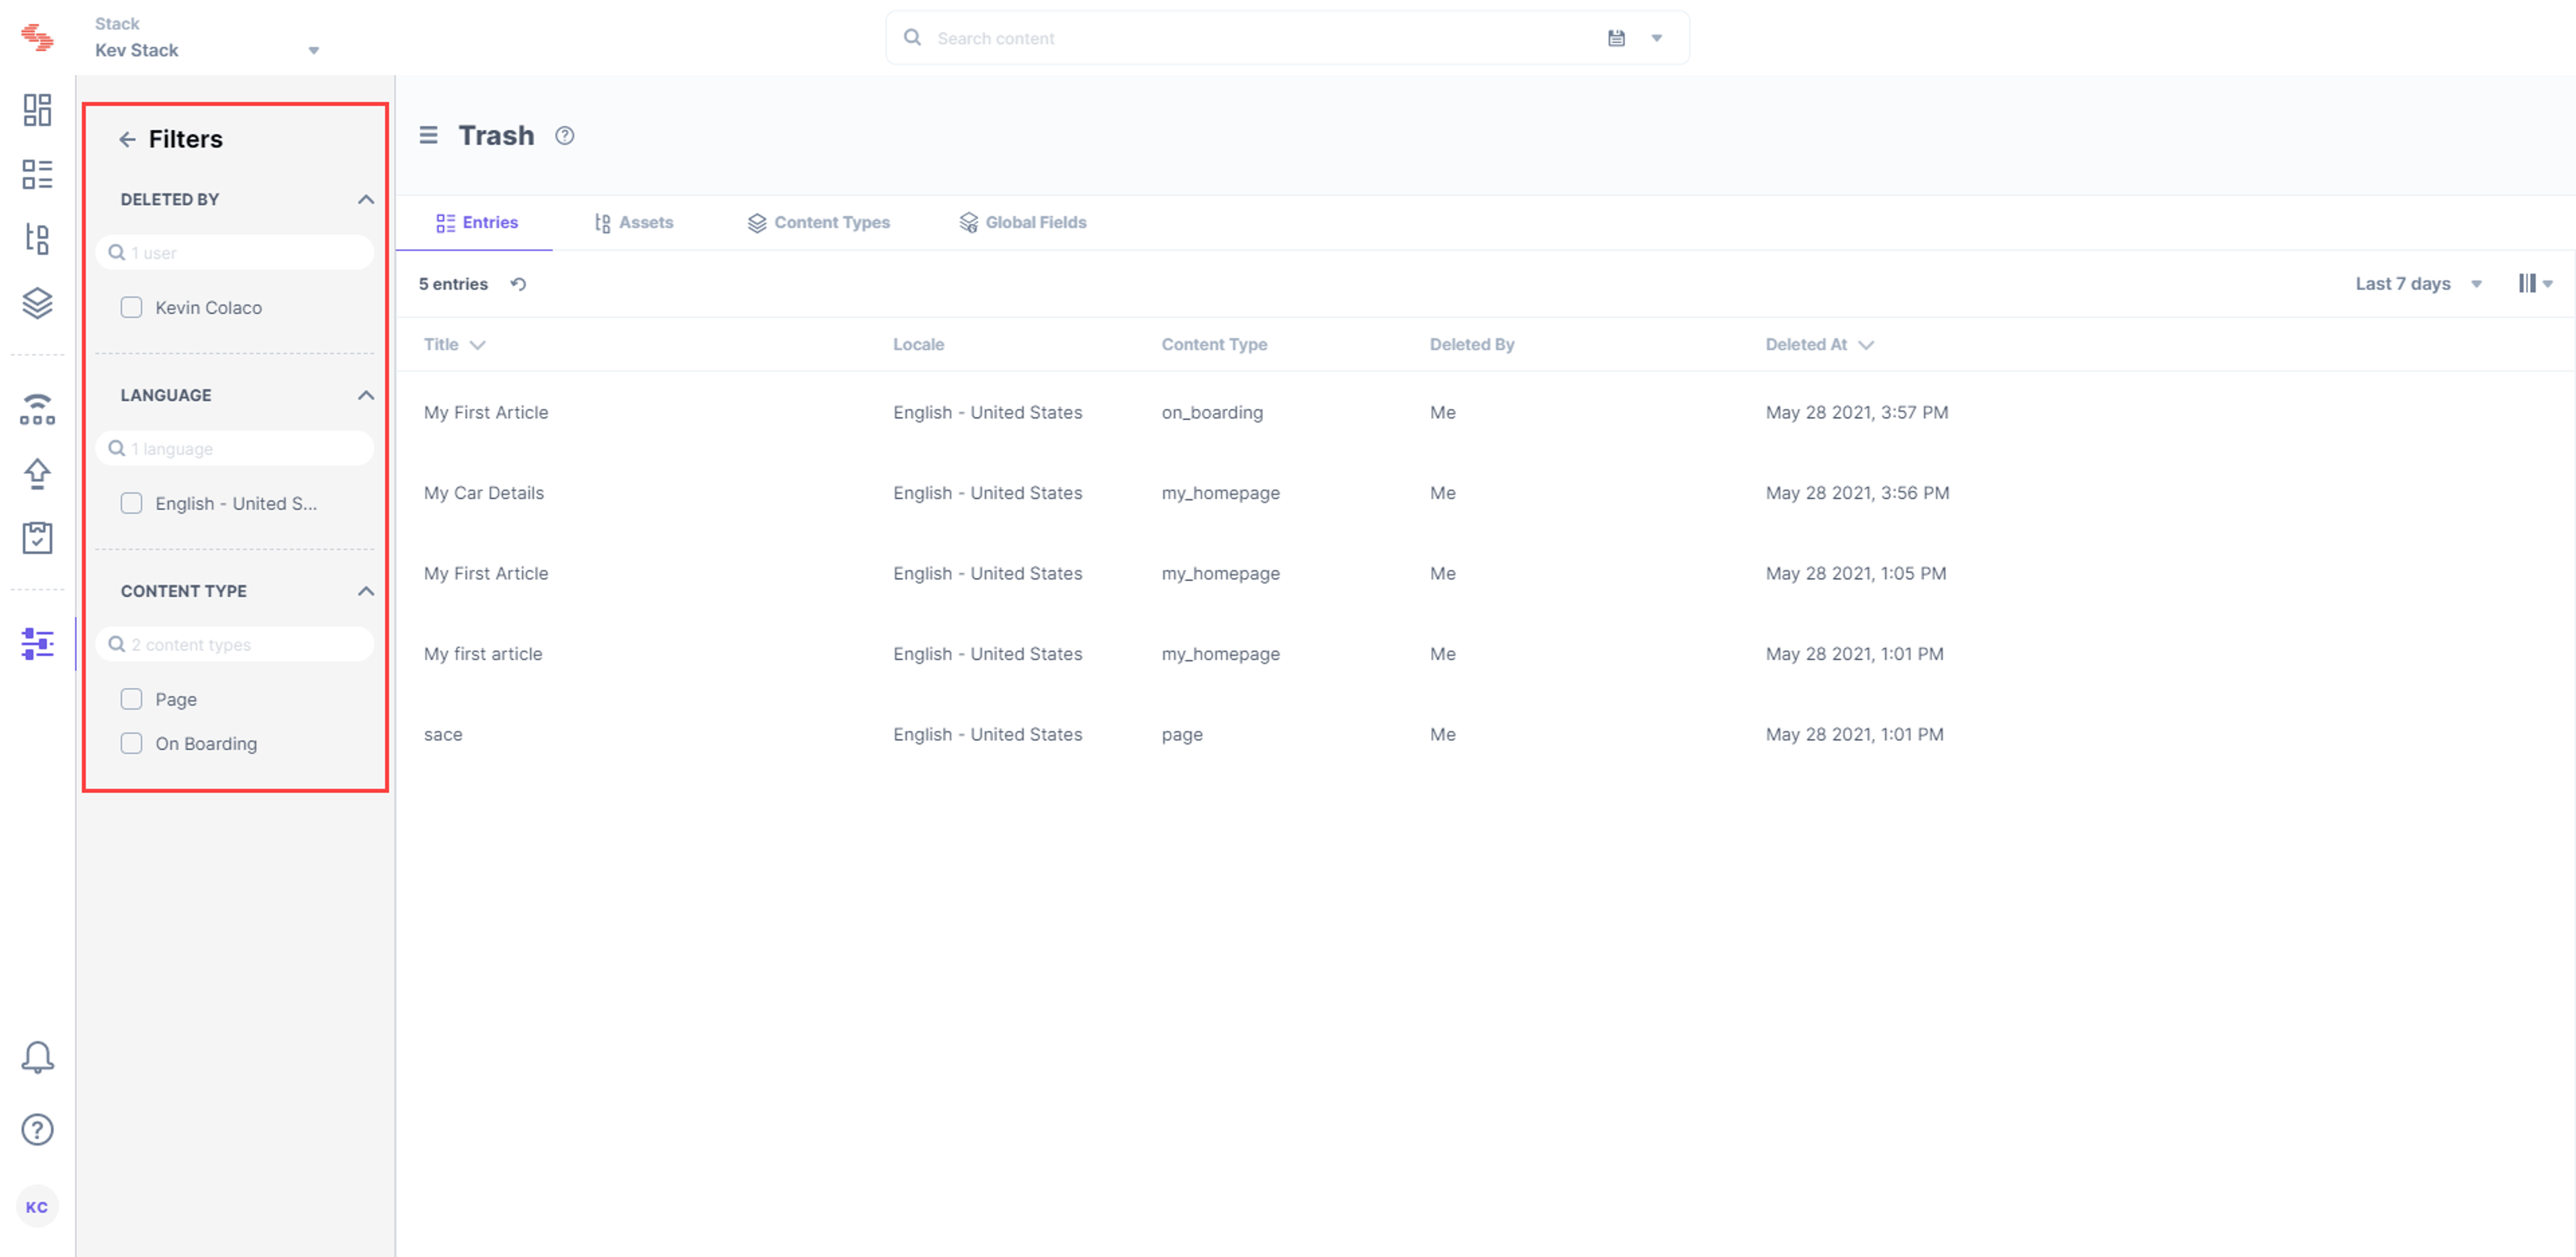
Task: Tick the Kevin Colaco checkbox
Action: (131, 307)
